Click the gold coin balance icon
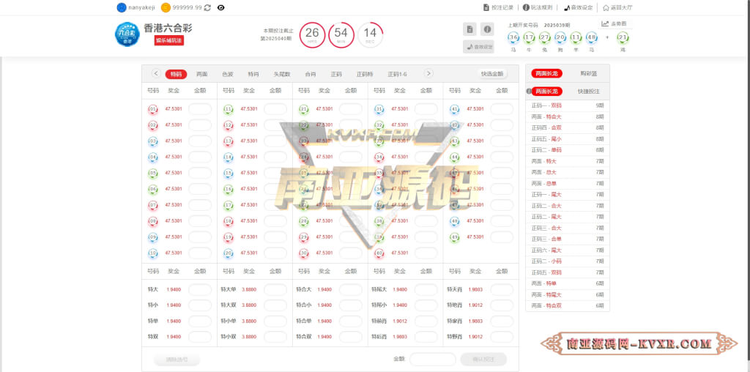 point(166,7)
